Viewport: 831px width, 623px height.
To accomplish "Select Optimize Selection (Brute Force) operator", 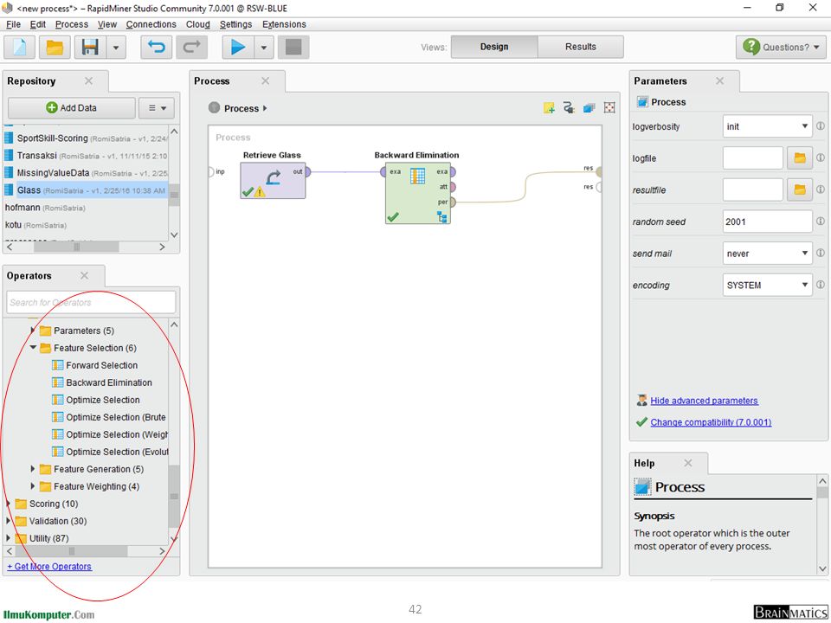I will click(x=109, y=417).
